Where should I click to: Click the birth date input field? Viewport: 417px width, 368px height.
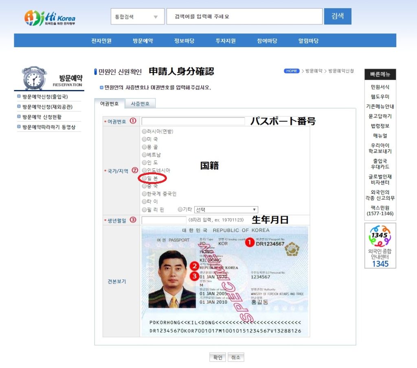click(164, 220)
